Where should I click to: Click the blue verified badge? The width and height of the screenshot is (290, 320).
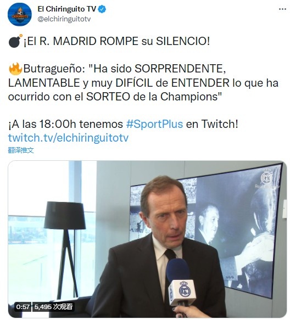pos(102,9)
